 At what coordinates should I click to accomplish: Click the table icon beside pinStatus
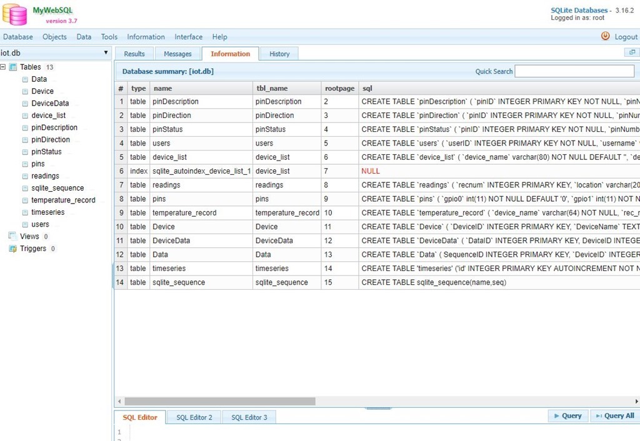[25, 152]
